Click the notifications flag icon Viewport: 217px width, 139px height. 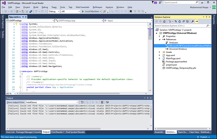pos(153,3)
